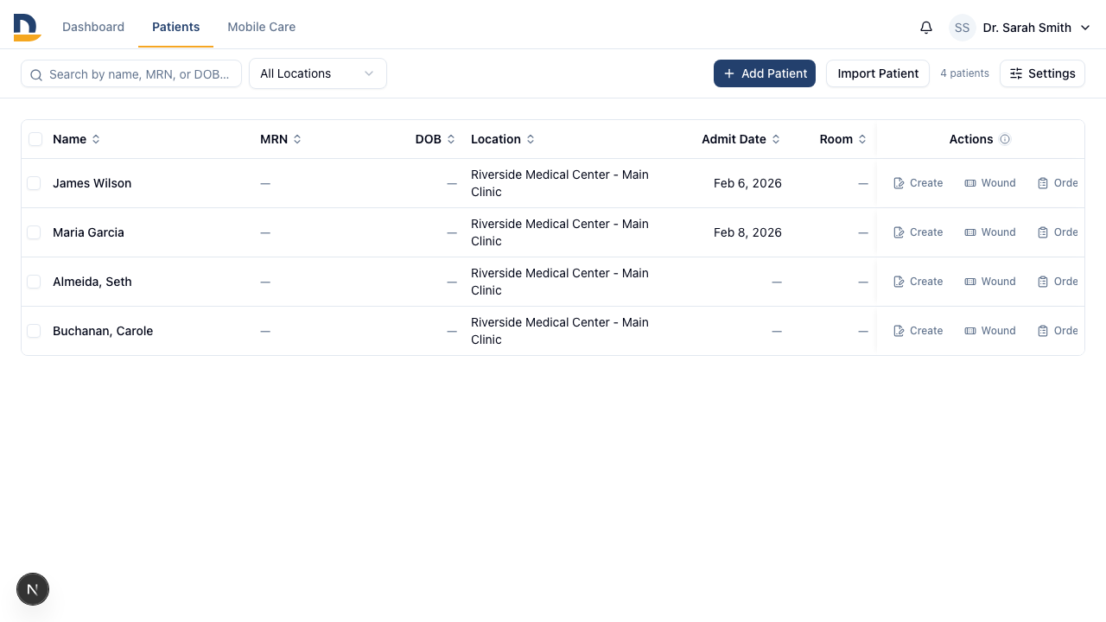Sort by the DOB column
Image resolution: width=1106 pixels, height=622 pixels.
(435, 139)
